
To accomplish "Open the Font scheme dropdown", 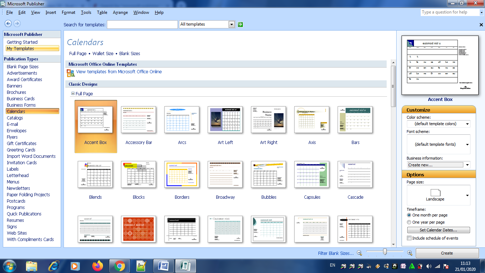I will pos(467,144).
